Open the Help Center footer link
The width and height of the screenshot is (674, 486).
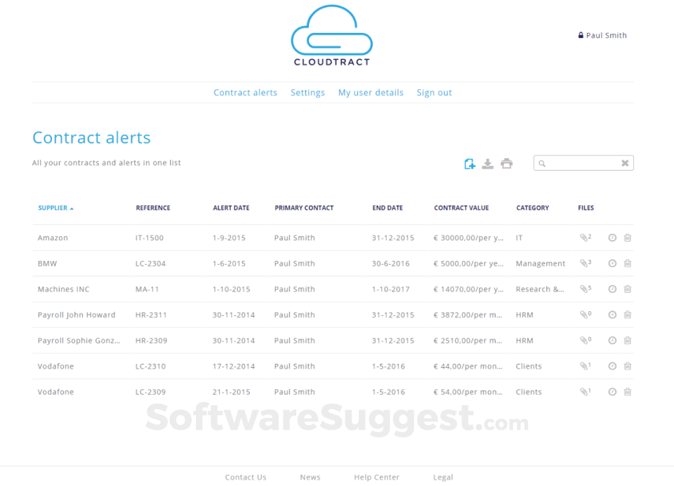[376, 478]
